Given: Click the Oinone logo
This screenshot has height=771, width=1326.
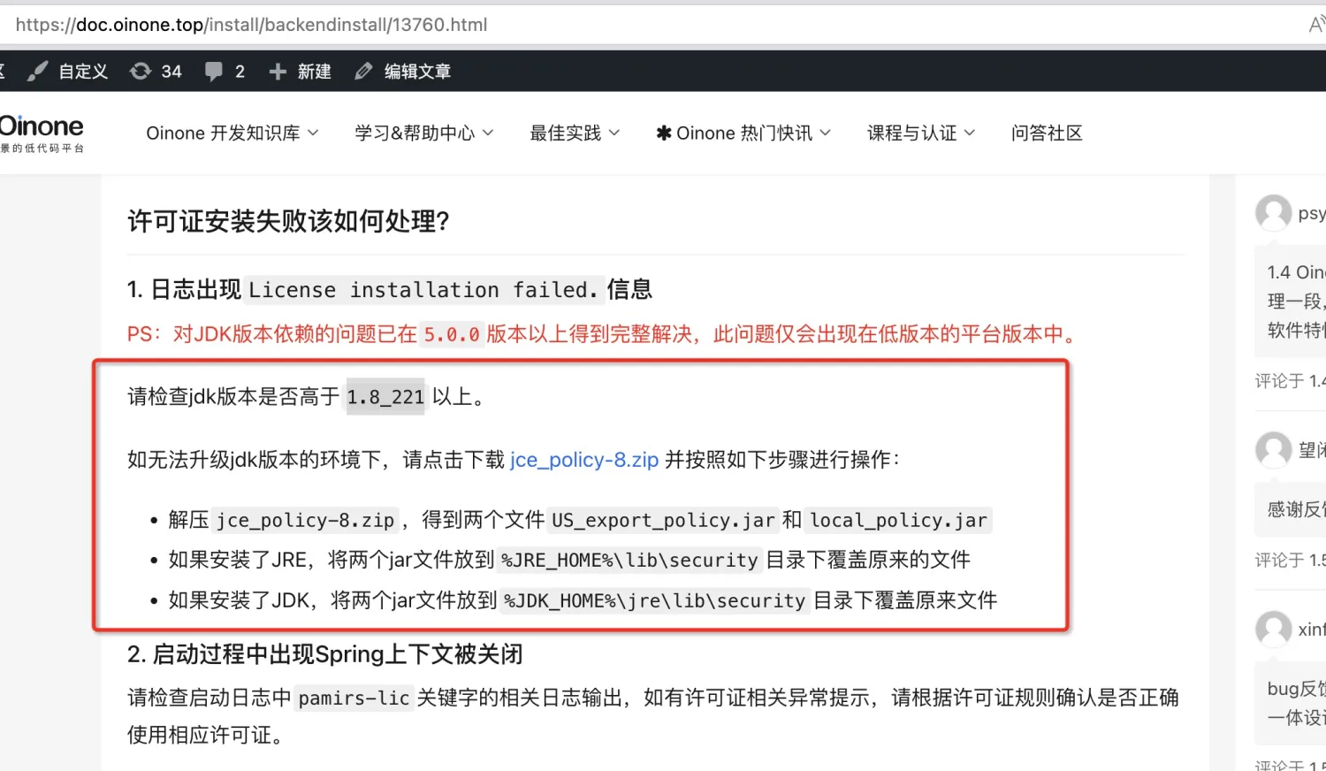Looking at the screenshot, I should (x=42, y=134).
